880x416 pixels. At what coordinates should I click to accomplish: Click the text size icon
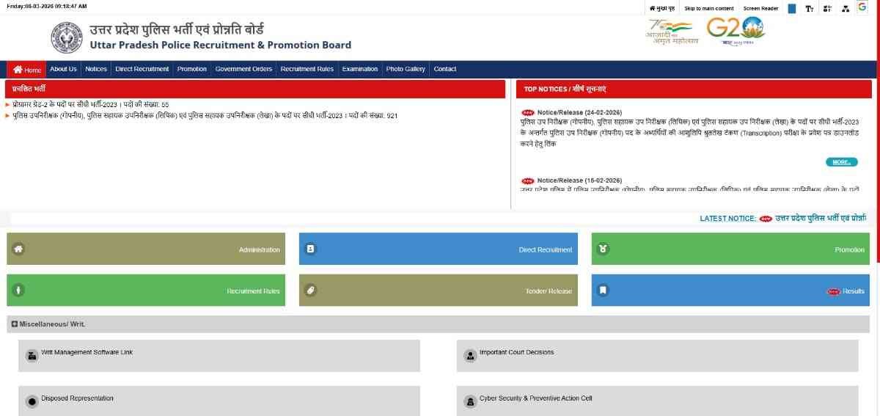810,8
